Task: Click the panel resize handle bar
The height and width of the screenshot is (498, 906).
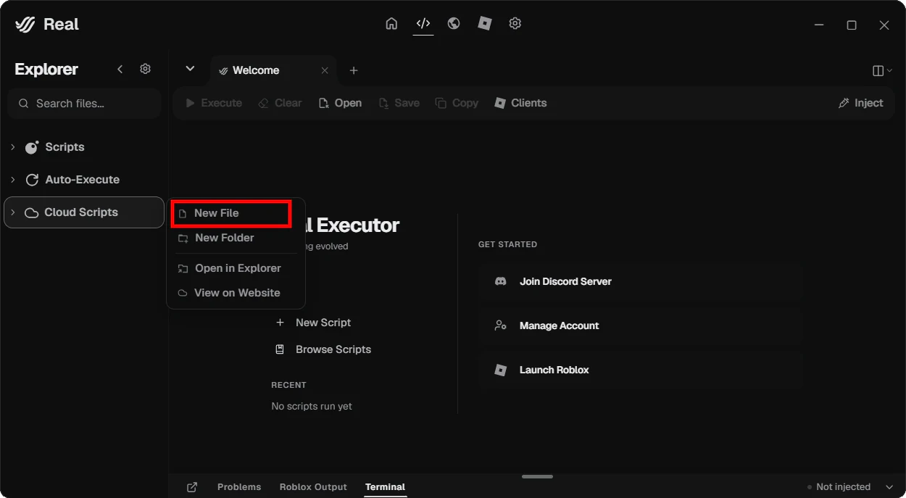Action: pyautogui.click(x=537, y=476)
